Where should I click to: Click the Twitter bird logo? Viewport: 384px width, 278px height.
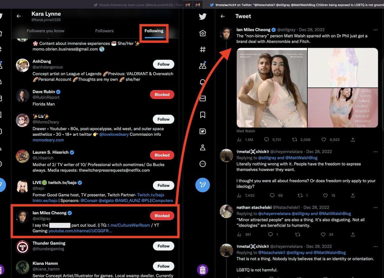203,16
